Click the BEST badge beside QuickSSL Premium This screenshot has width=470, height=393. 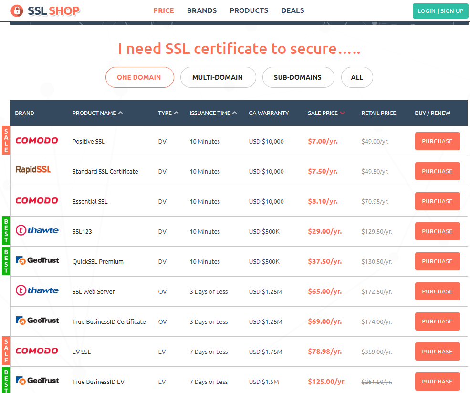point(6,260)
